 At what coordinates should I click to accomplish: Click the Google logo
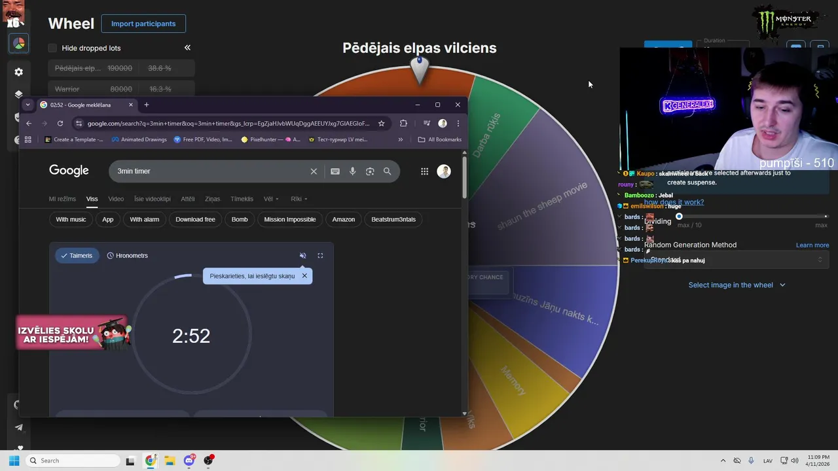(69, 171)
